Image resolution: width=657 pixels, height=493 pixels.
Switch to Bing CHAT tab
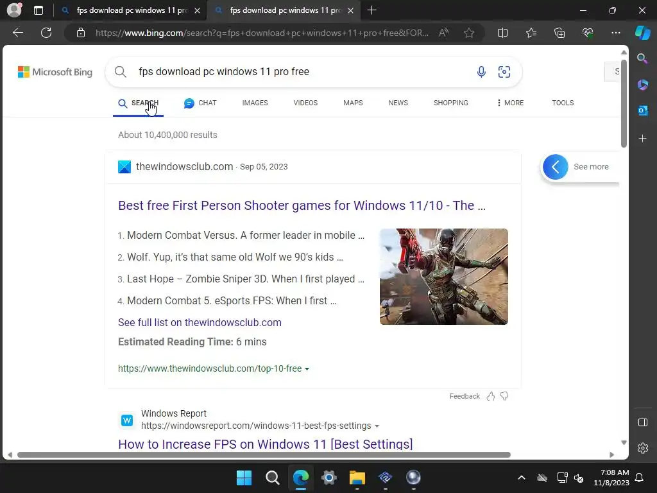pos(200,103)
